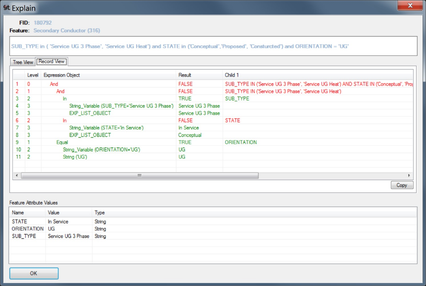The height and width of the screenshot is (286, 426).
Task: Click the Child 1 column header
Action: [x=318, y=75]
